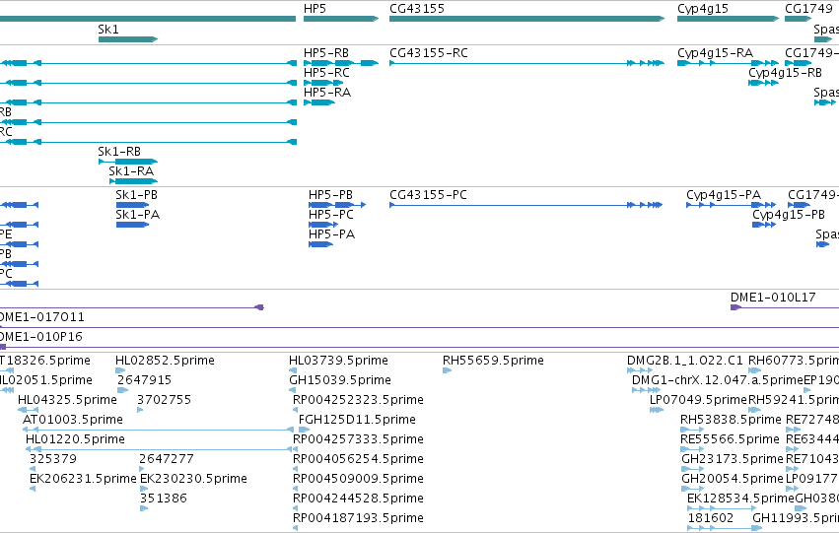Click the GH23173.5prime EST label

733,459
